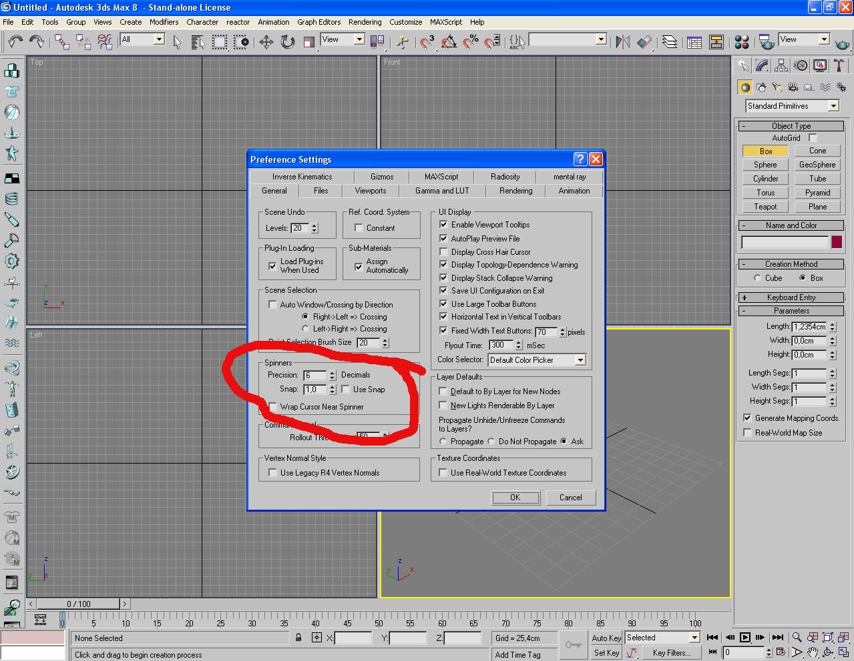The width and height of the screenshot is (854, 661).
Task: Confirm preferences with OK button
Action: coord(515,498)
